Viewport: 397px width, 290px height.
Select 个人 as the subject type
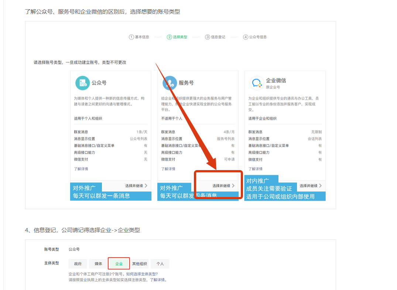pyautogui.click(x=160, y=264)
